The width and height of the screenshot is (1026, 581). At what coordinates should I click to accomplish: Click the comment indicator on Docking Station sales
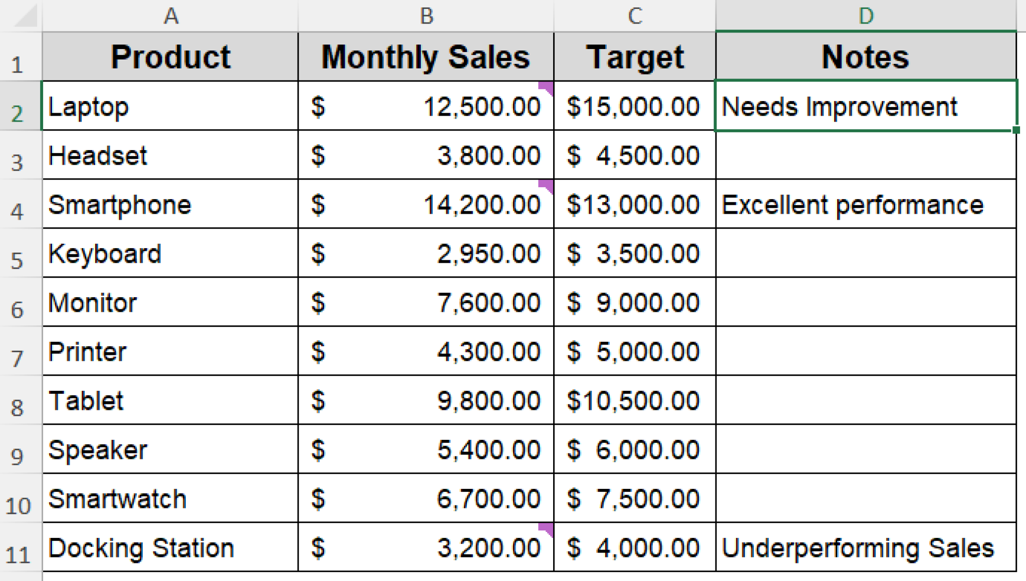[x=547, y=528]
